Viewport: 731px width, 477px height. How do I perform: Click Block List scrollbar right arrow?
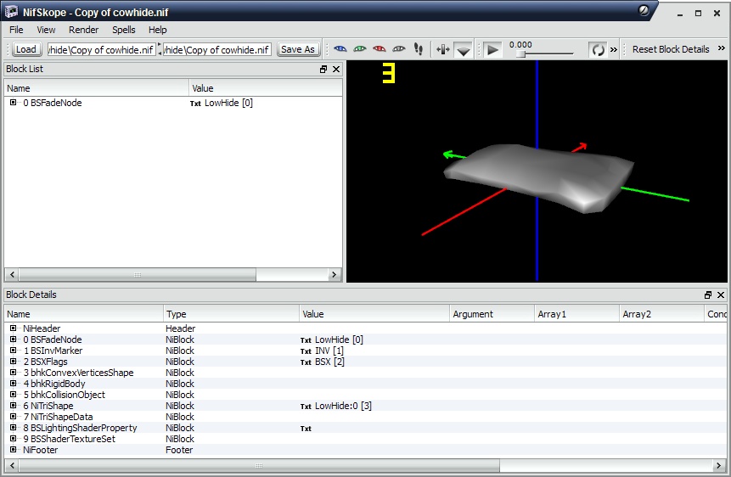tap(334, 275)
